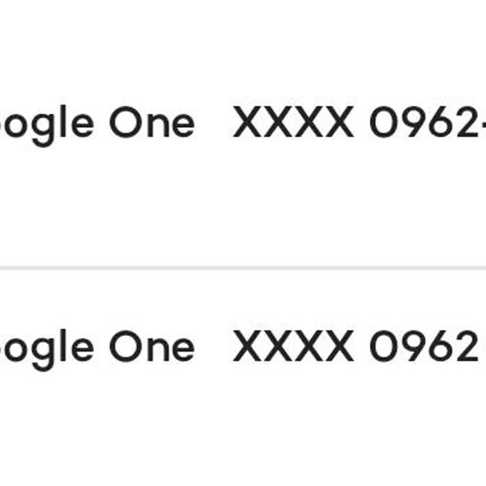Click the partial 'oogle' text in the upper row
This screenshot has width=486, height=486.
(x=46, y=125)
